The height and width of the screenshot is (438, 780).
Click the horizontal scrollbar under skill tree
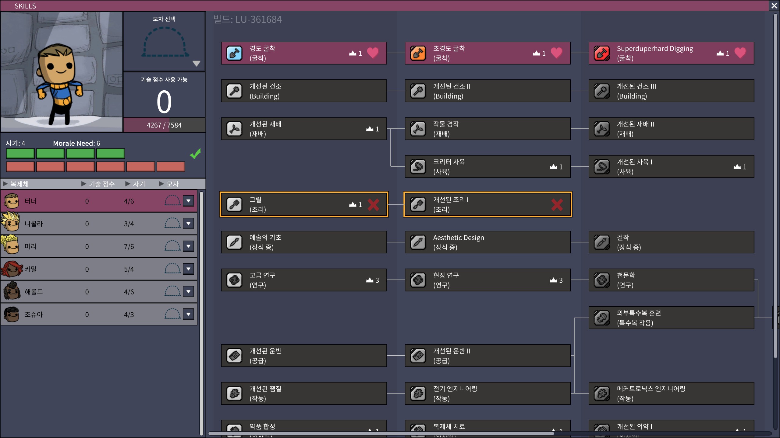381,433
